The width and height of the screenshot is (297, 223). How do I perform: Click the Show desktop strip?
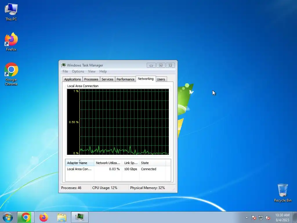[x=295, y=217]
